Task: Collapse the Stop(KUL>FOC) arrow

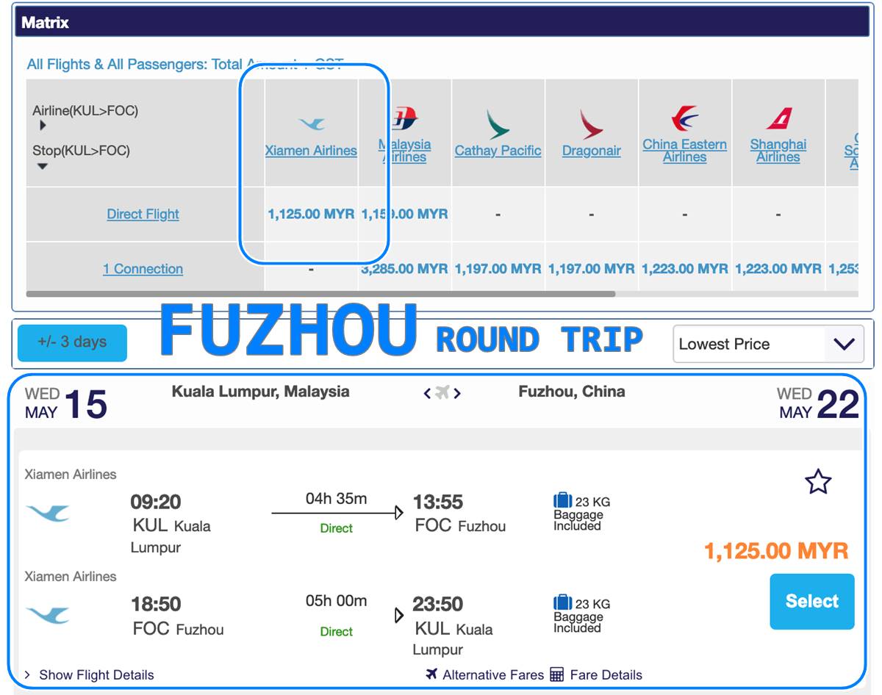Action: pos(43,166)
